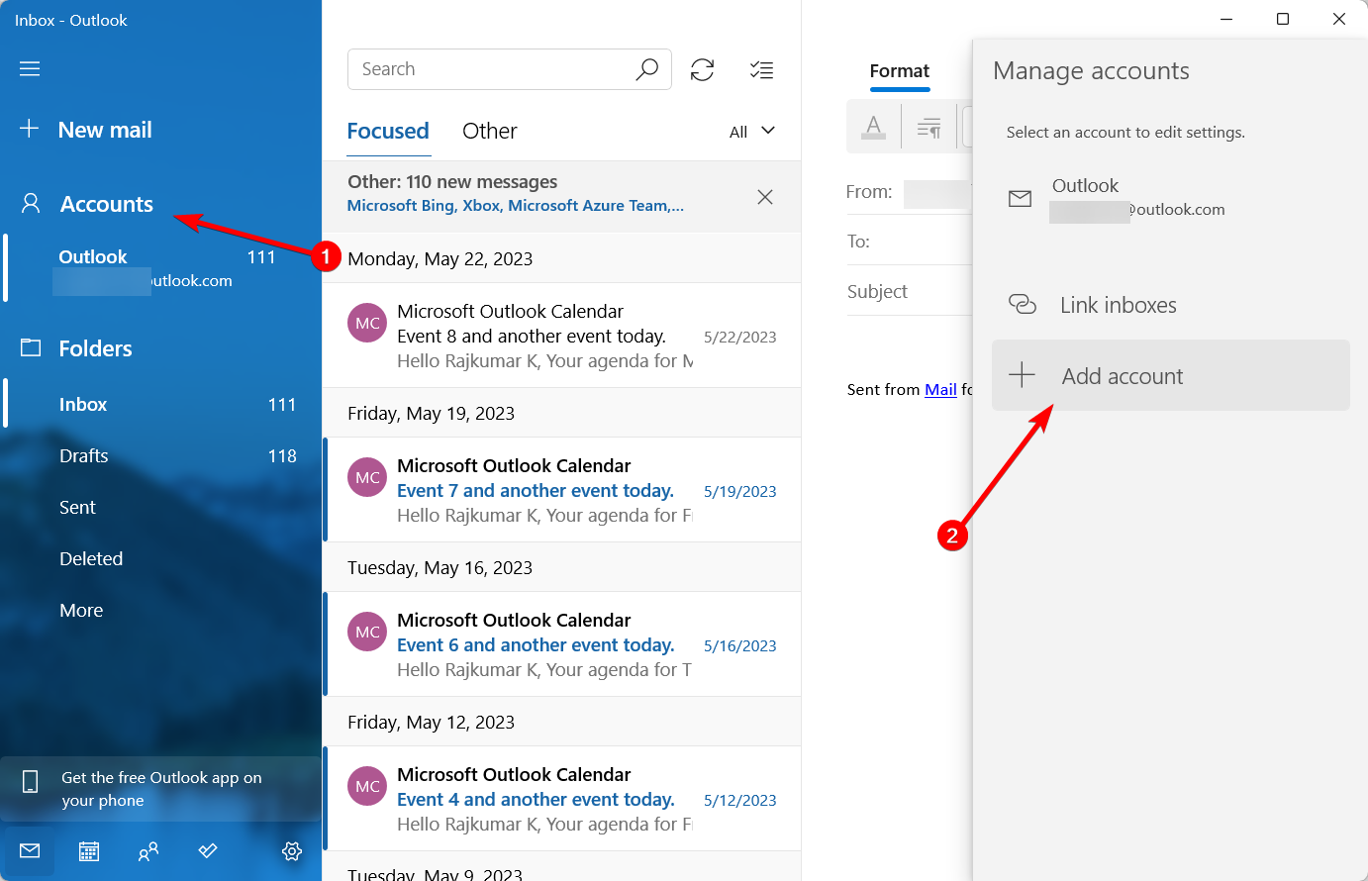Switch to Calendar app icon
Viewport: 1368px width, 881px height.
point(89,851)
